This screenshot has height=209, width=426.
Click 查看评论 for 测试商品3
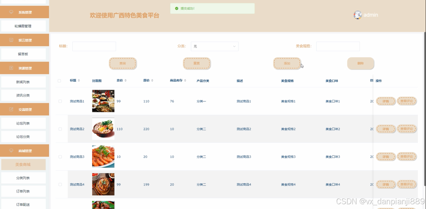[x=407, y=157]
